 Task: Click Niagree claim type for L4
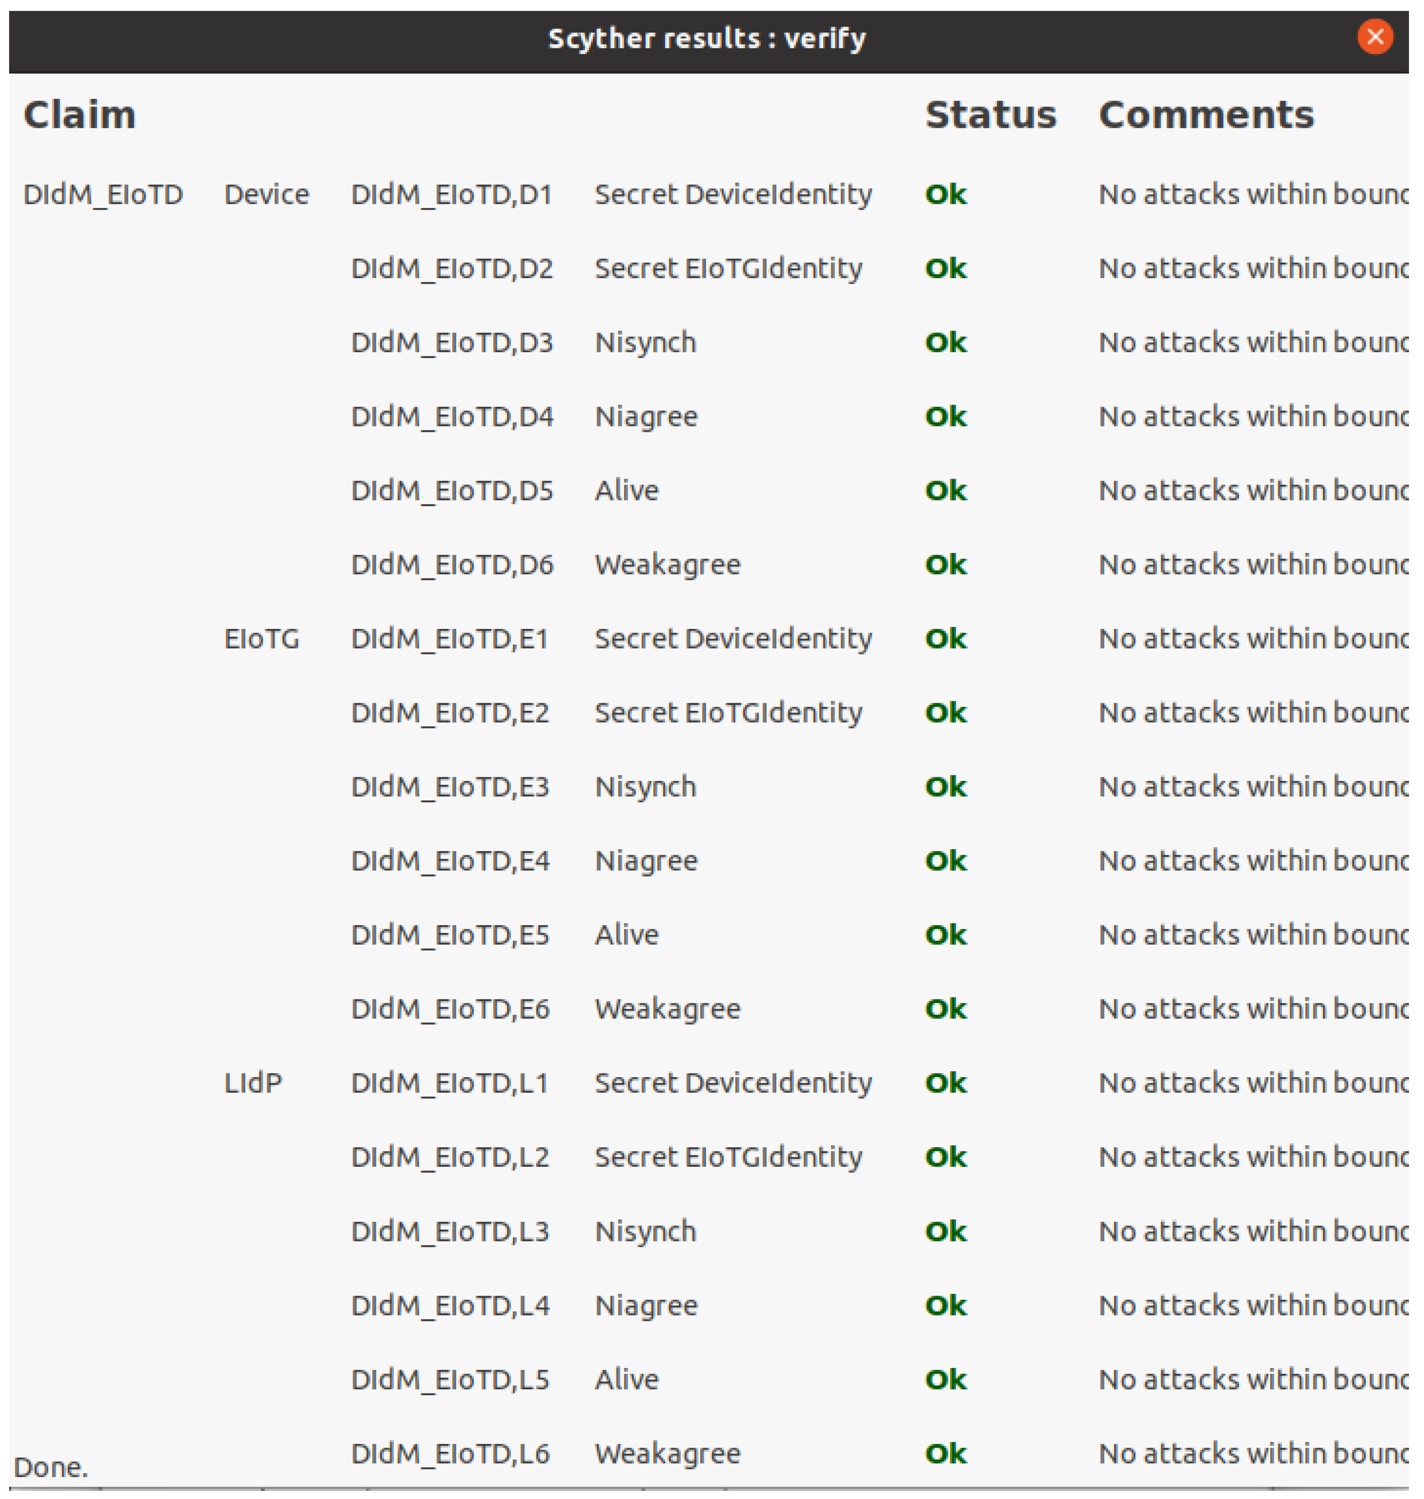[x=646, y=1305]
